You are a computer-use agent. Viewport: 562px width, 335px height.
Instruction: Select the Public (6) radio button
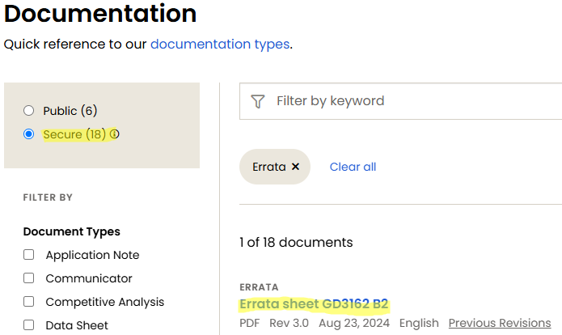click(x=29, y=111)
